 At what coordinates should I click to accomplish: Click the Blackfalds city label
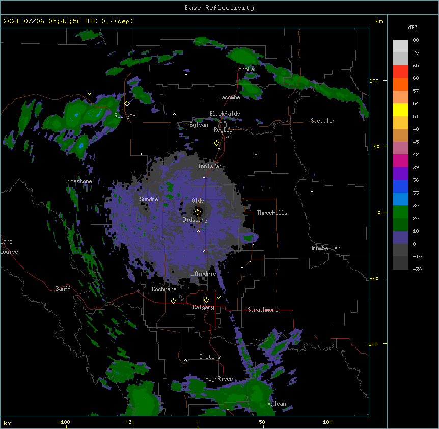click(x=225, y=114)
